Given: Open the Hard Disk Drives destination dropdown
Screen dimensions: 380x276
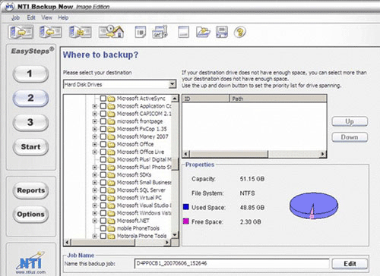Looking at the screenshot, I should point(173,84).
